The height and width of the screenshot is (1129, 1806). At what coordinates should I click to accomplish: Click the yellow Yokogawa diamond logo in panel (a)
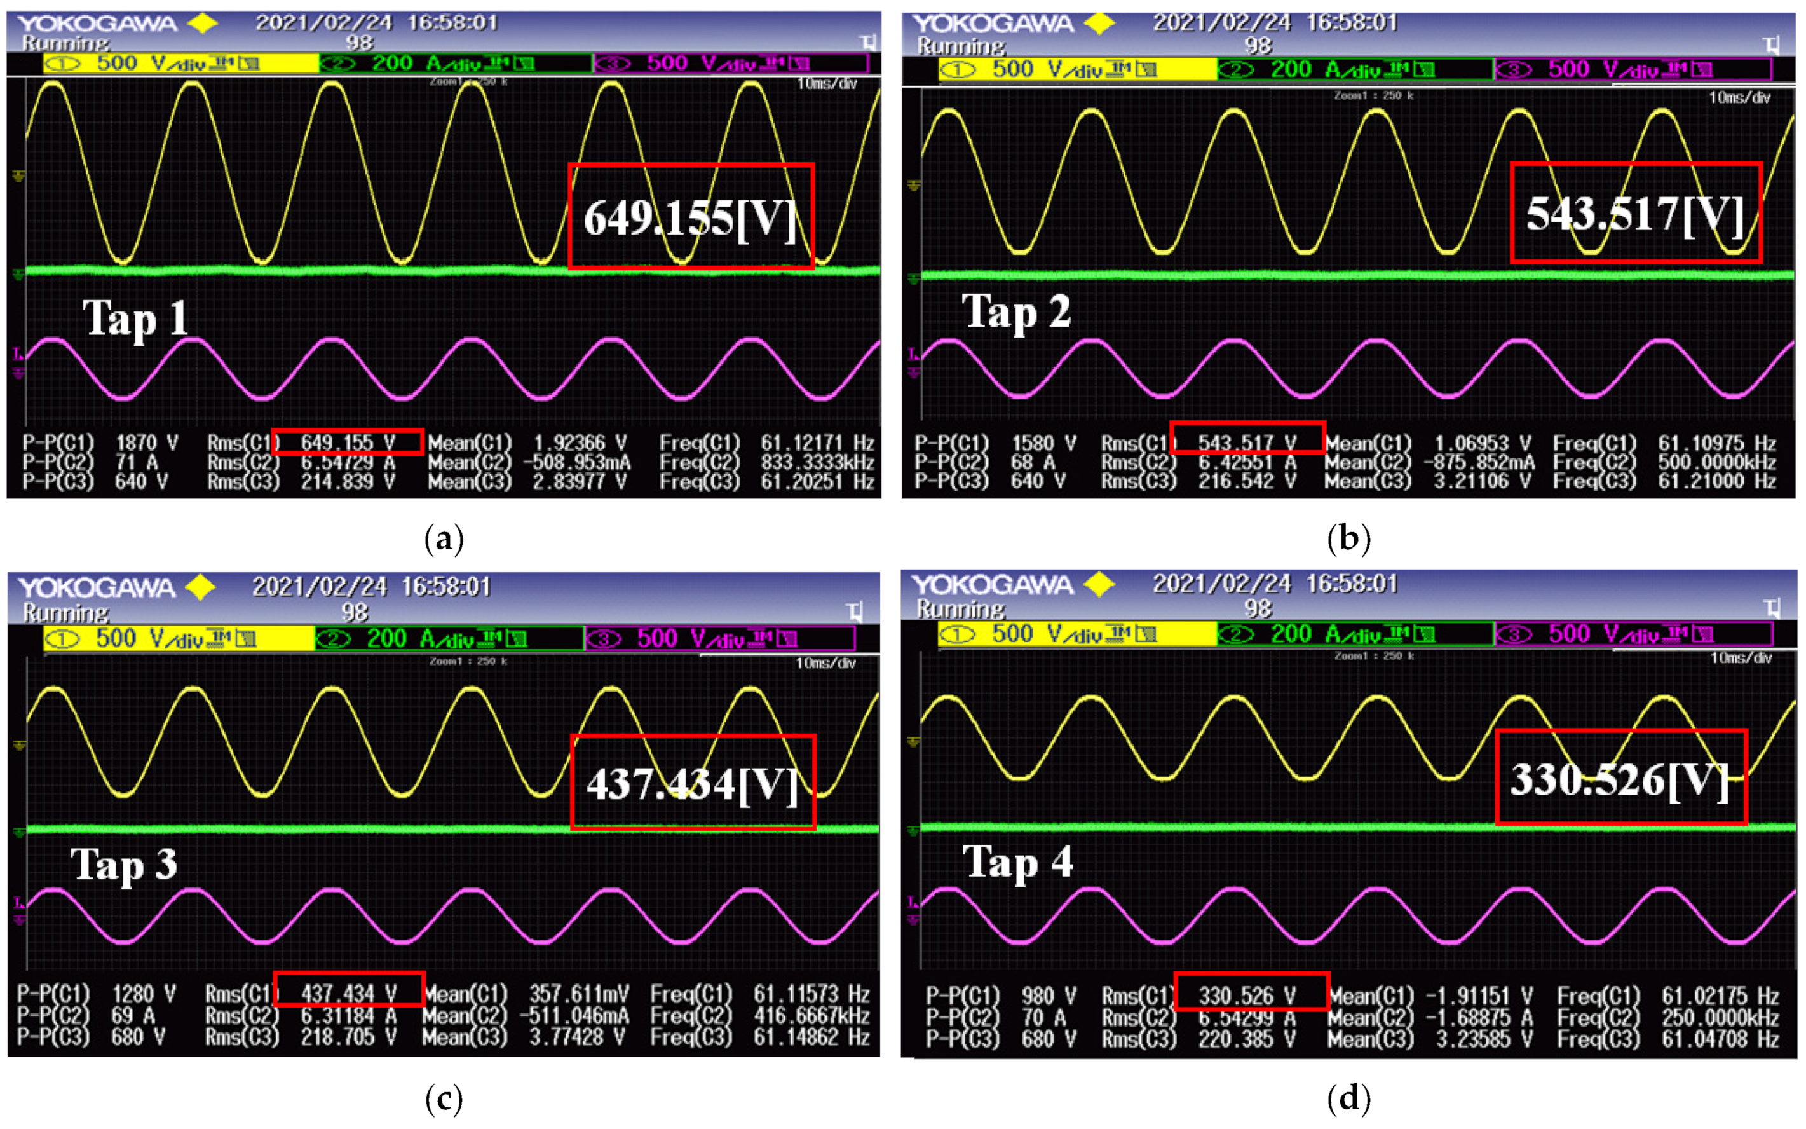[x=202, y=24]
